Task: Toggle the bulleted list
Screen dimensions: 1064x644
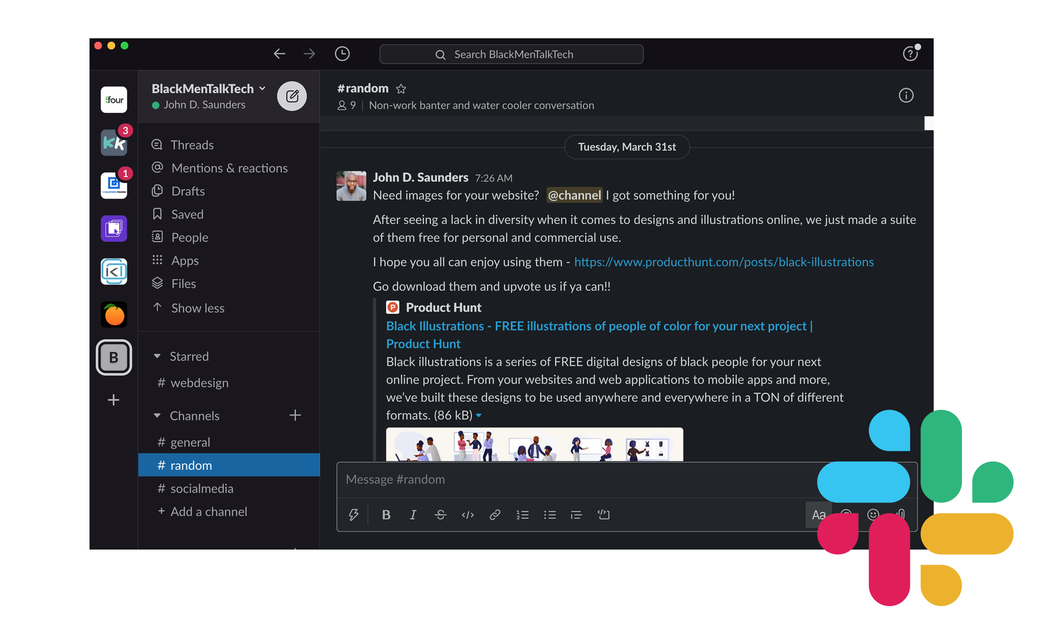Action: click(x=550, y=515)
